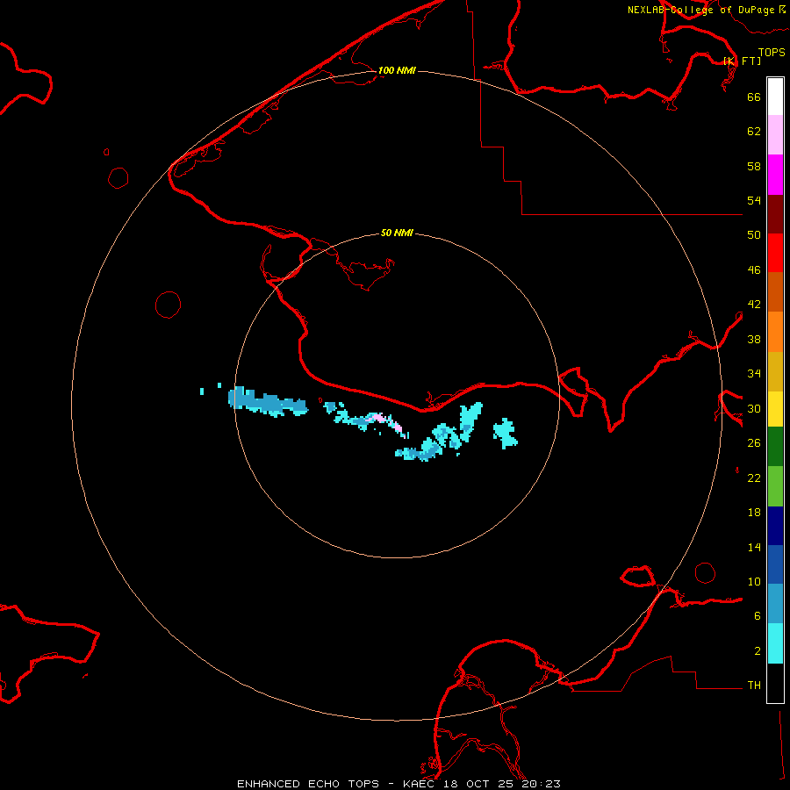Click the "26" legend value
The image size is (790, 790).
tap(754, 443)
